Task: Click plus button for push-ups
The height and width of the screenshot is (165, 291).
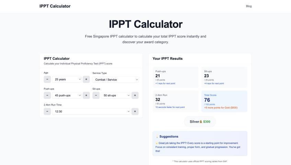Action: [86, 95]
